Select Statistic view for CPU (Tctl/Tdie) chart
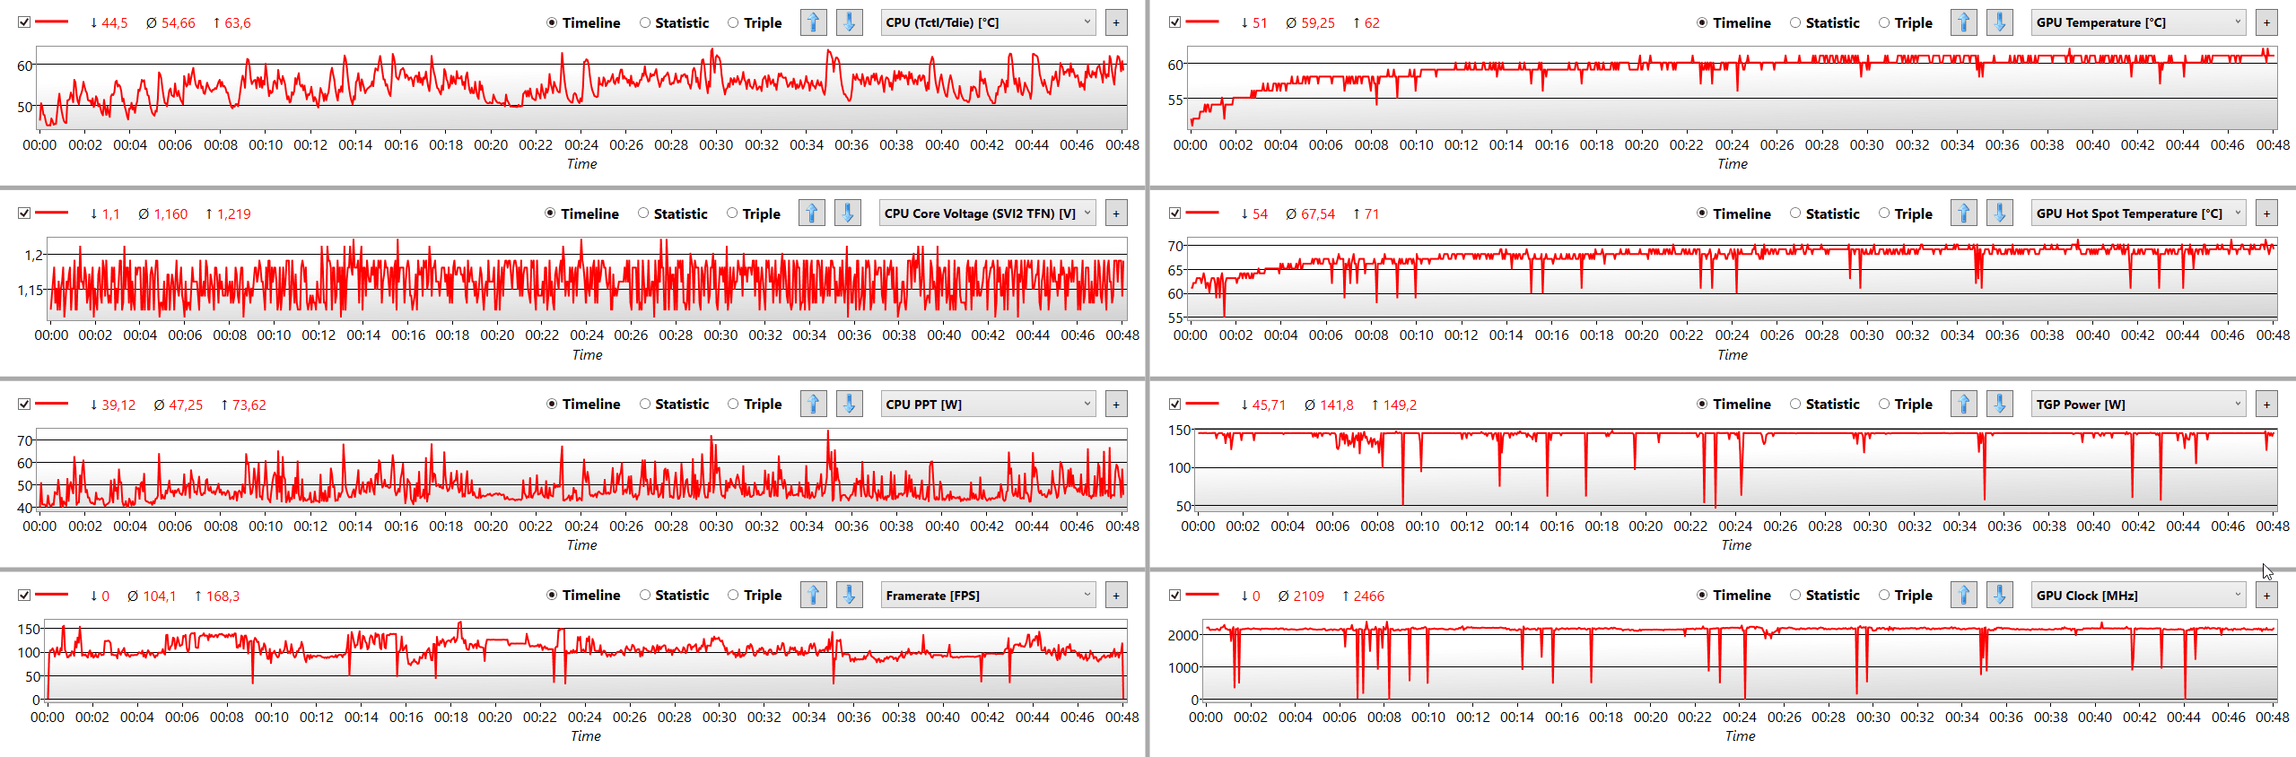The image size is (2296, 757). pyautogui.click(x=674, y=22)
